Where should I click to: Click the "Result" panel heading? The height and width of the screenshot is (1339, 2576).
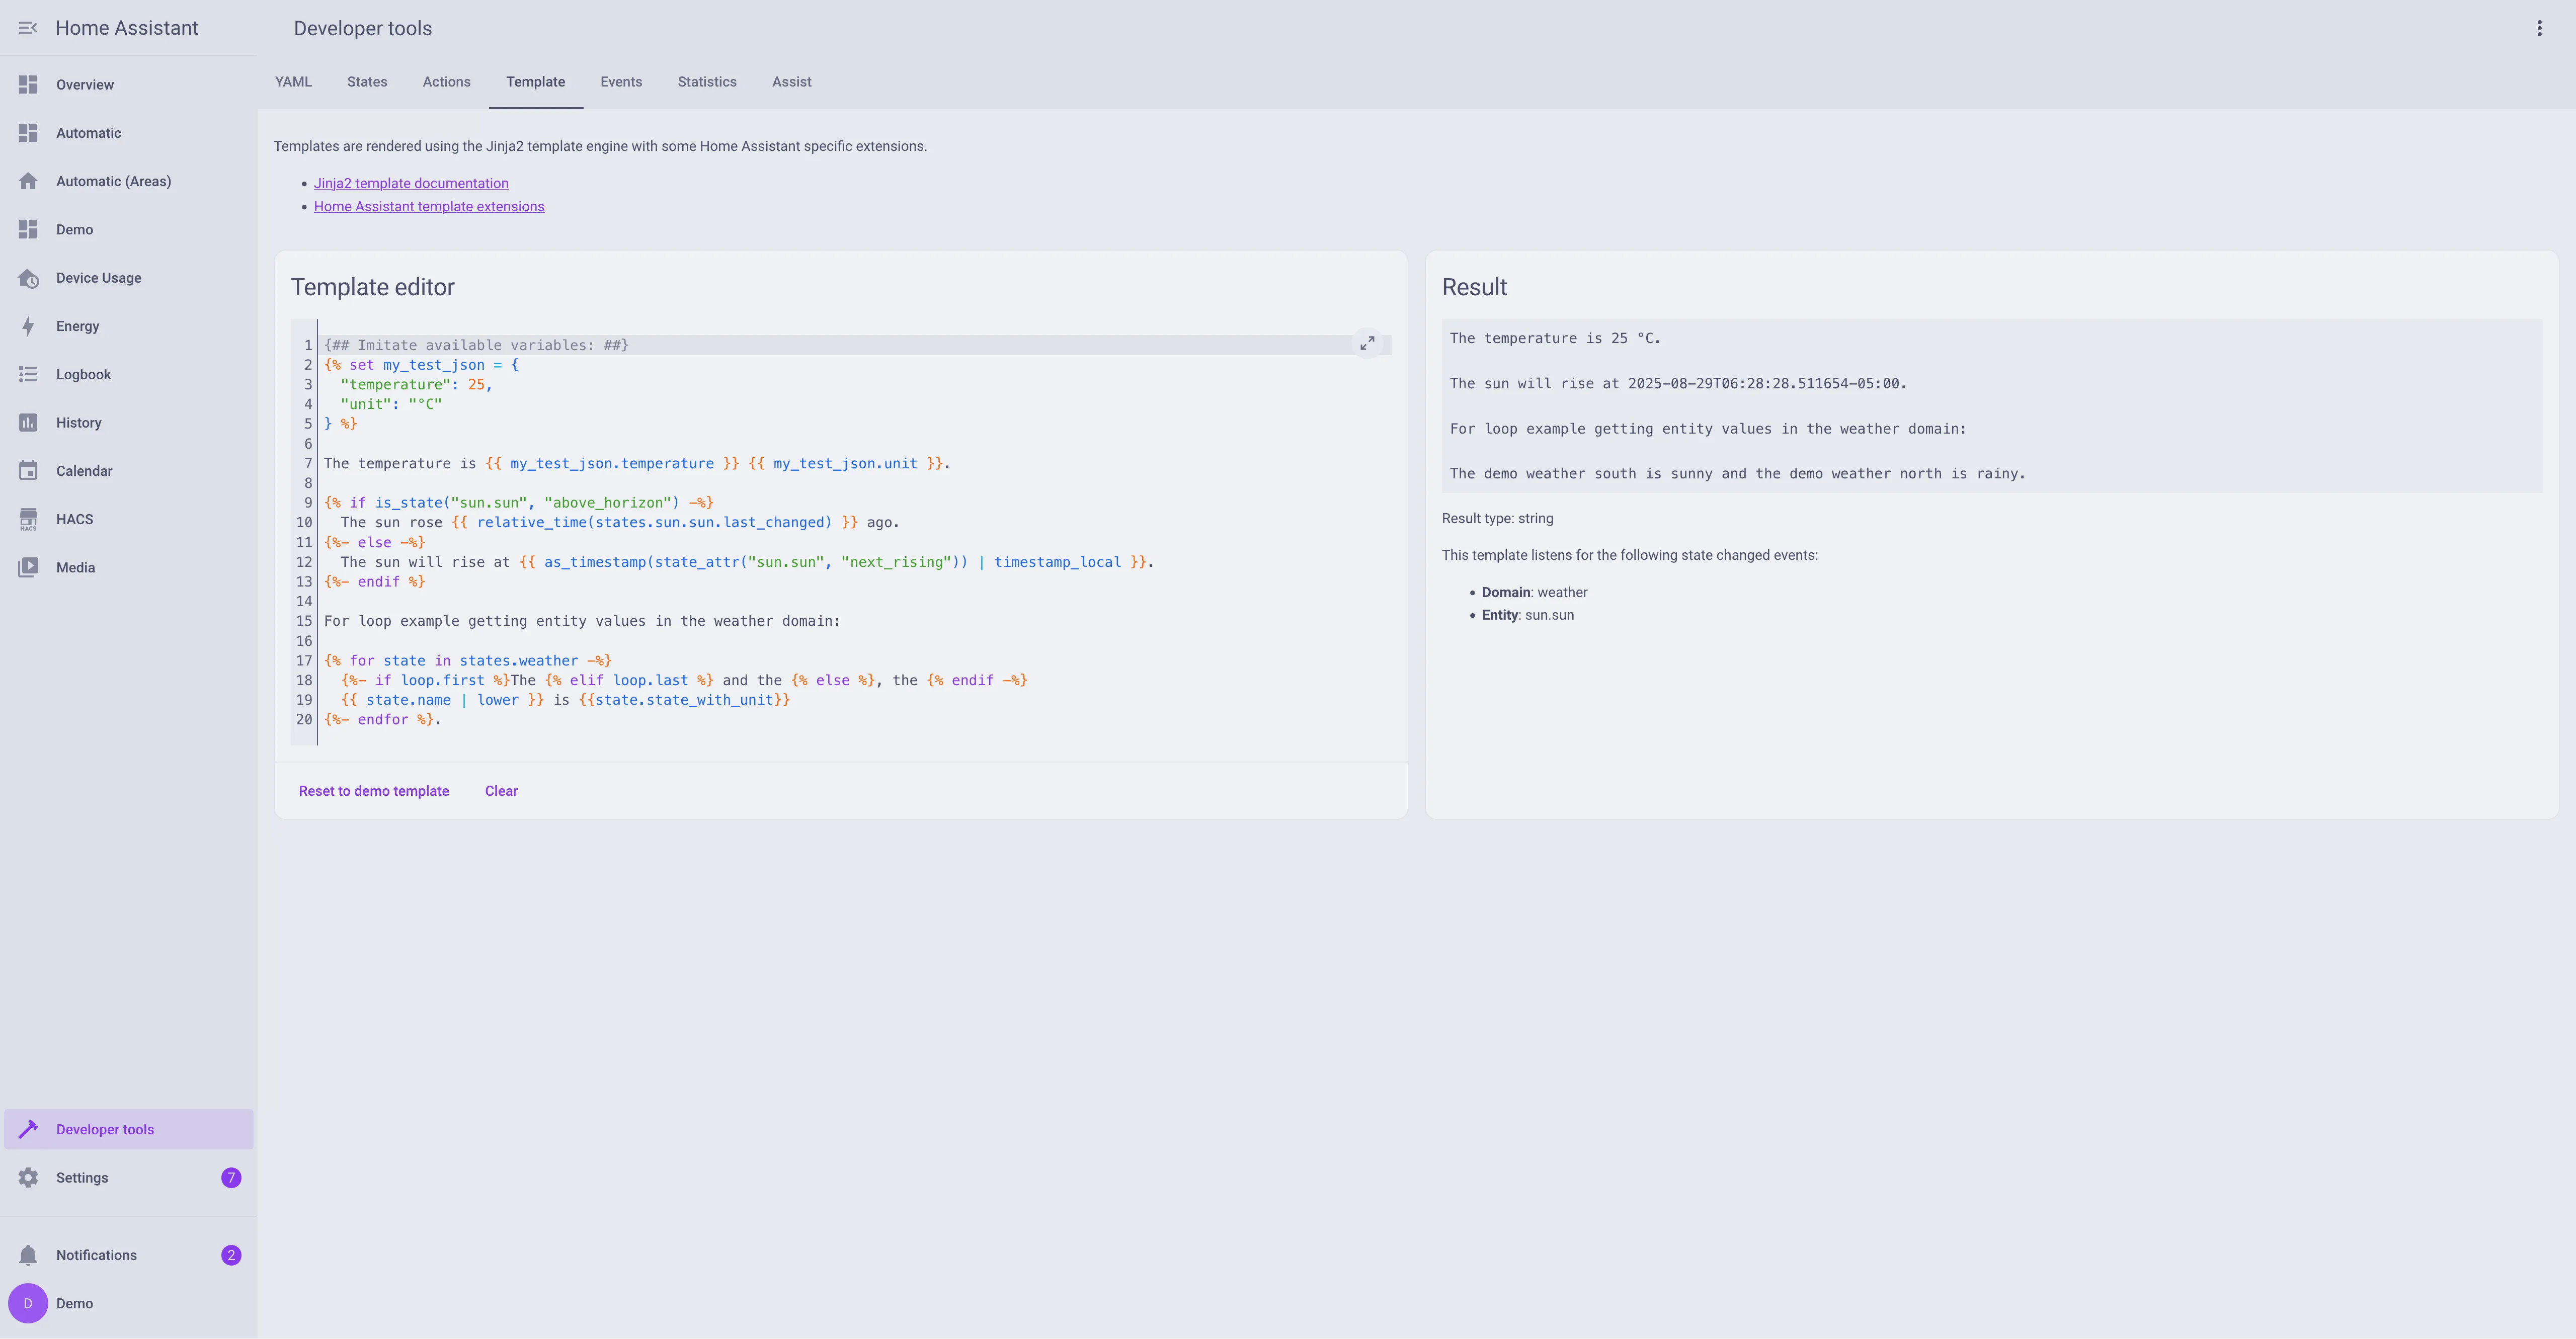click(x=1474, y=287)
